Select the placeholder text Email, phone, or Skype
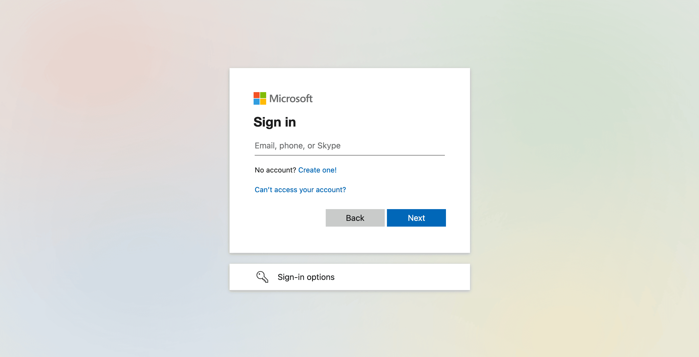The width and height of the screenshot is (699, 357). coord(298,146)
